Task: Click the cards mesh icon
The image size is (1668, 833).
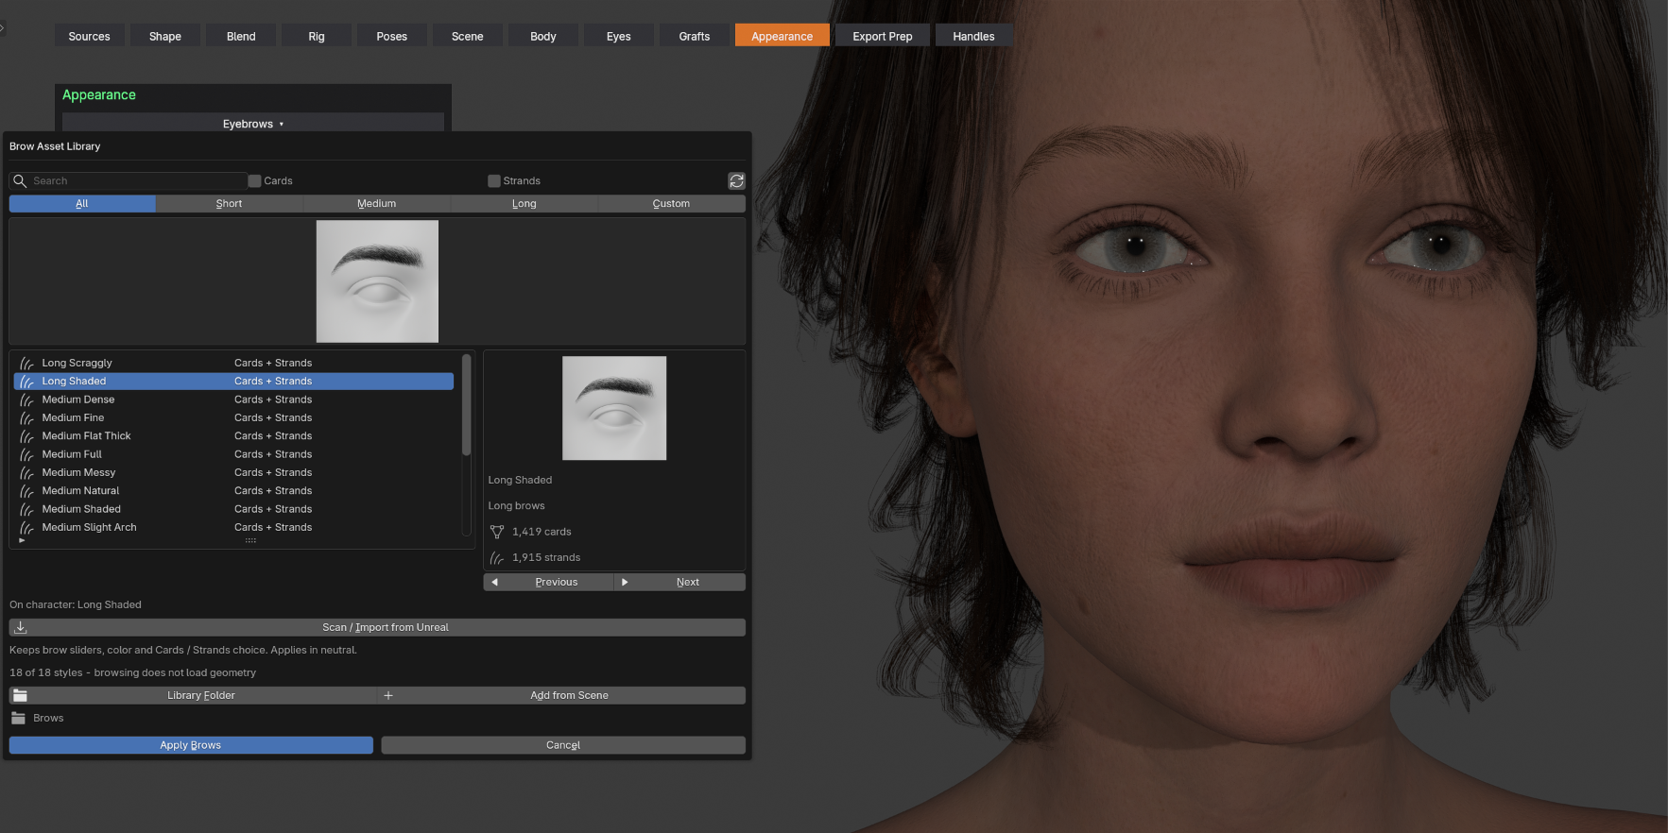Action: pos(497,532)
